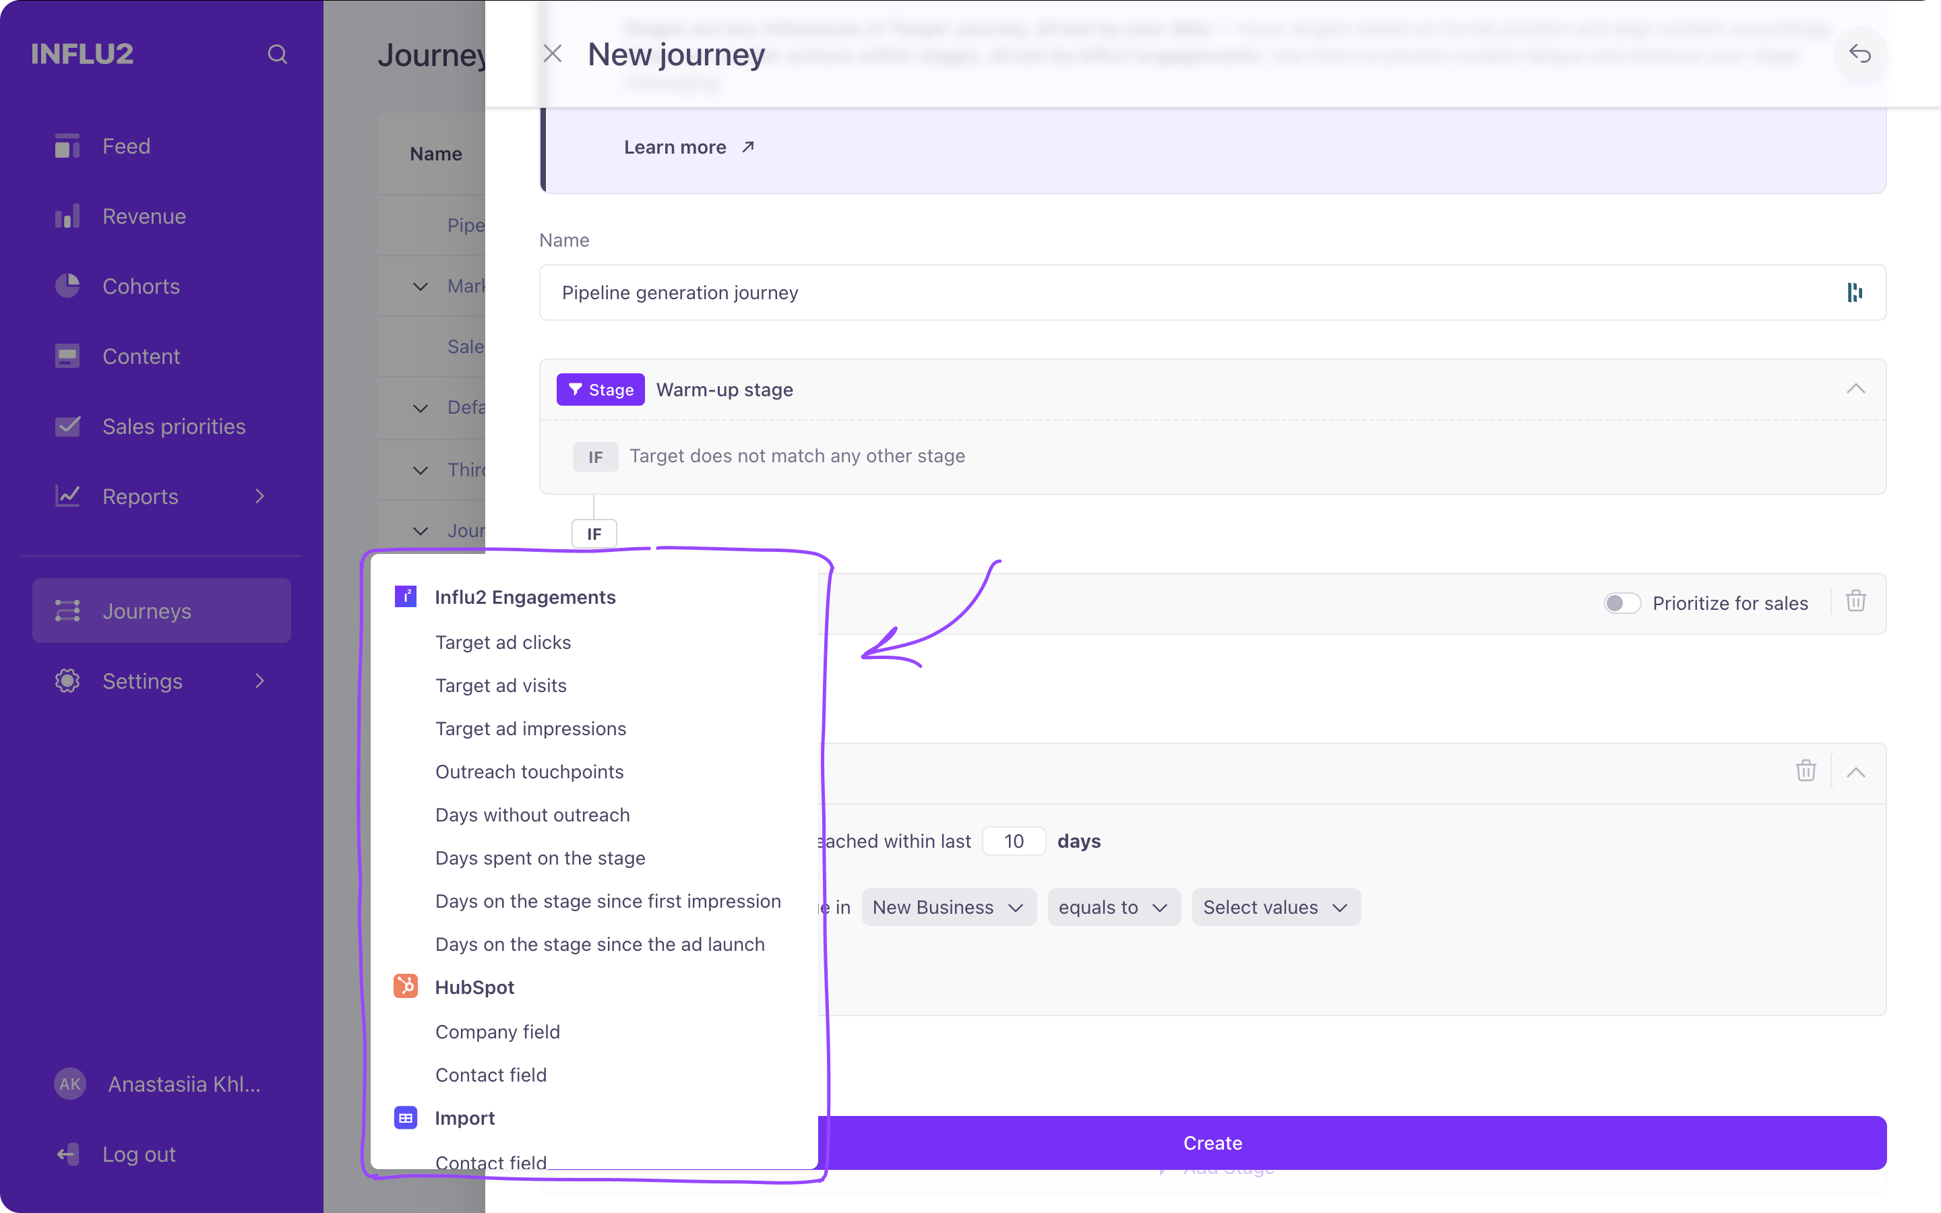Click the icon inside the Name field

tap(1855, 293)
